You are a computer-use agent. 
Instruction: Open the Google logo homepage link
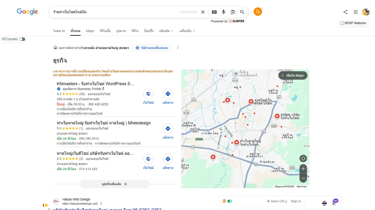click(x=27, y=11)
